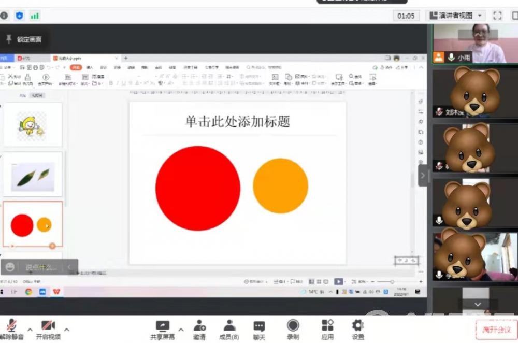
Task: Click the 说点什么 chat input field
Action: click(41, 267)
